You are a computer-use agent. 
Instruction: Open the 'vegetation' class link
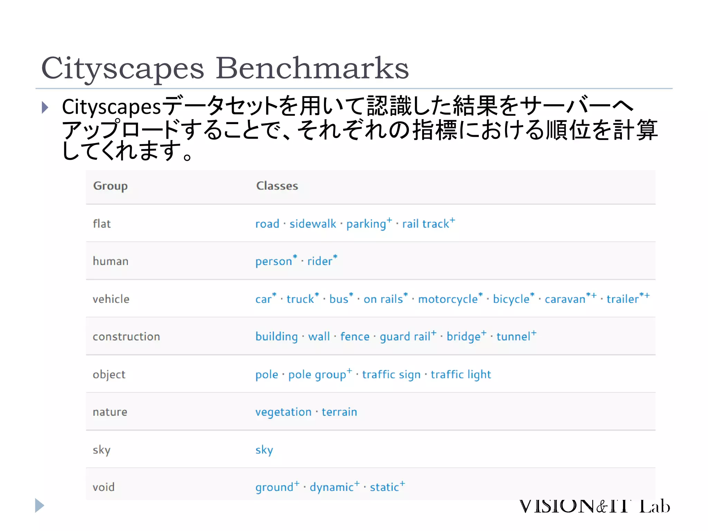click(x=283, y=412)
